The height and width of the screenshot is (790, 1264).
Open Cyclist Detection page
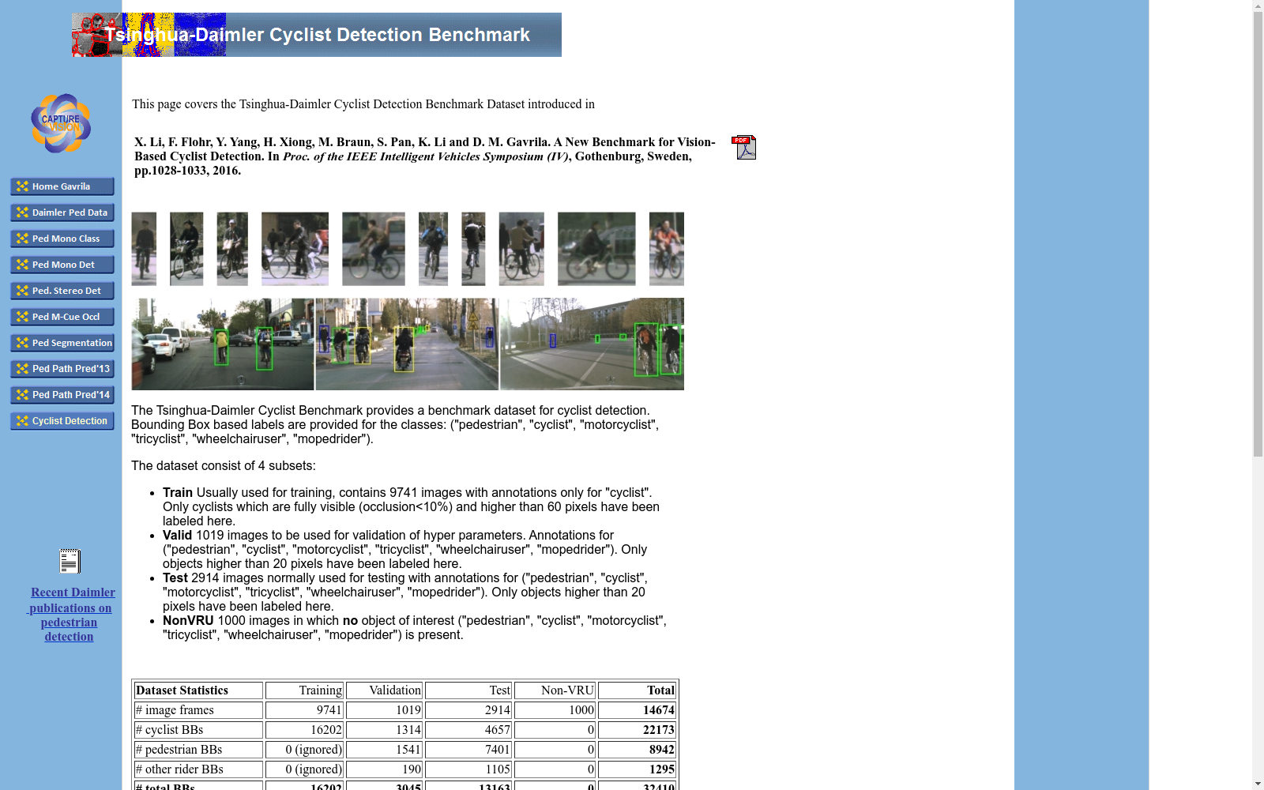(x=62, y=421)
